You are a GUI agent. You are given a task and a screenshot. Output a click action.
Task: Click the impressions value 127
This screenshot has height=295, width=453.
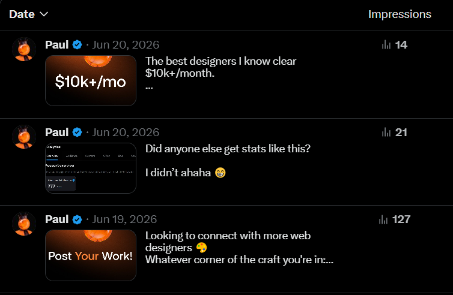(401, 219)
